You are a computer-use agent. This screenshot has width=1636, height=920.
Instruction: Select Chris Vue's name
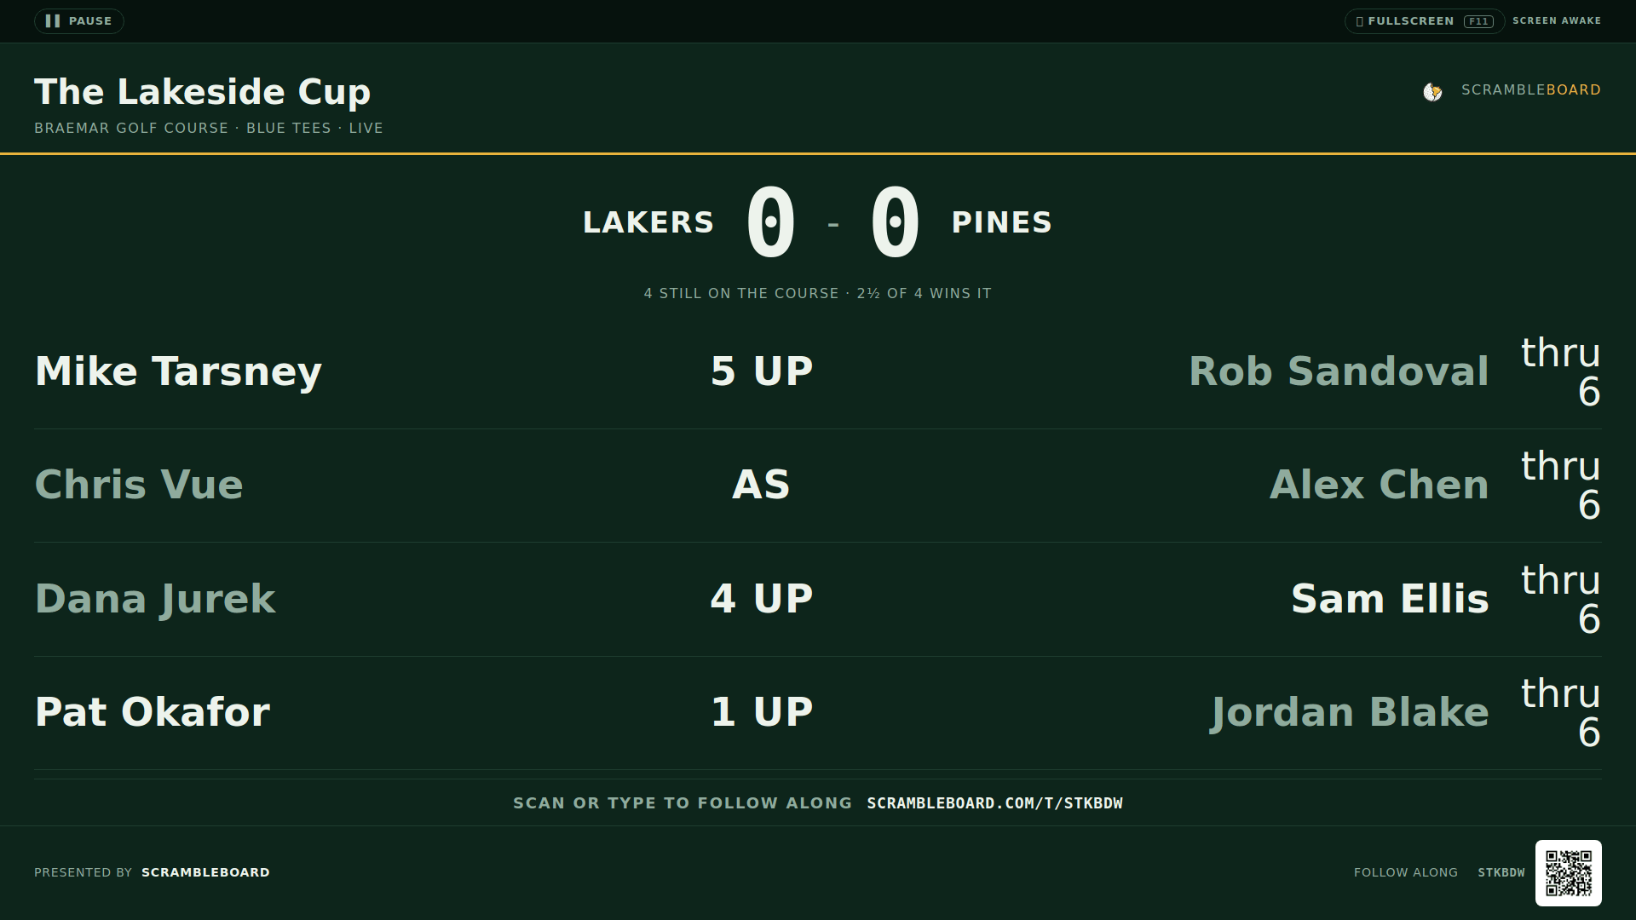(139, 486)
